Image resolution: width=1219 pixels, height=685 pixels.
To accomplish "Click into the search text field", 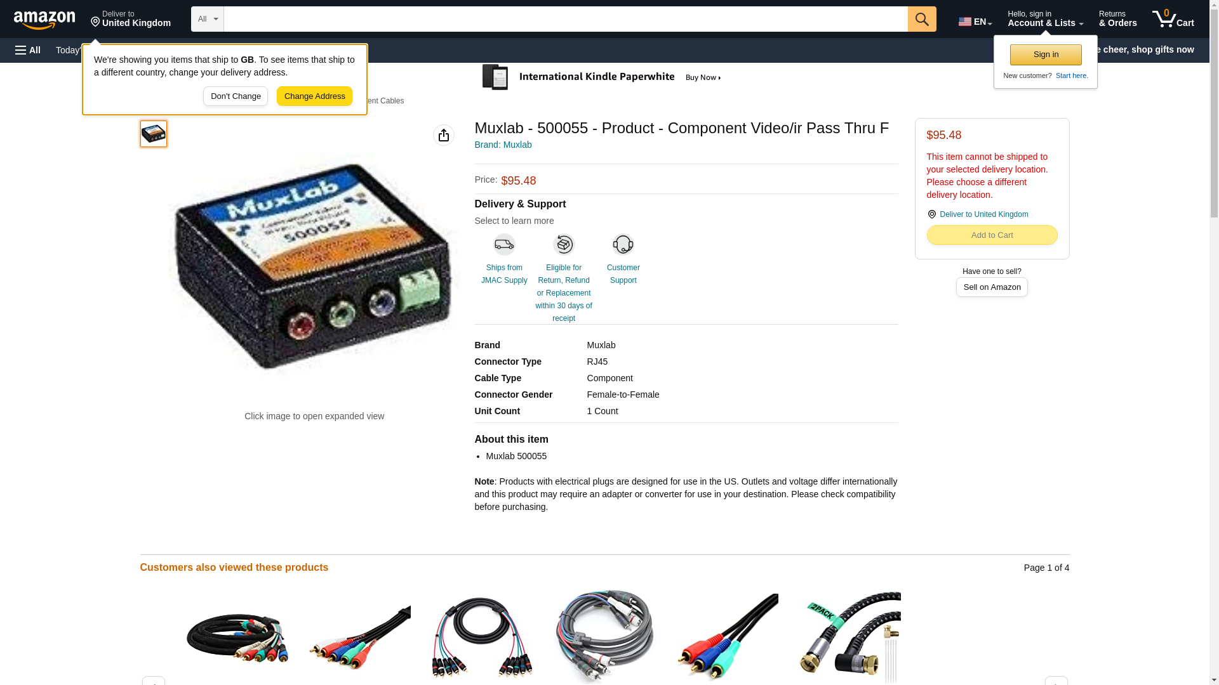I will [566, 19].
